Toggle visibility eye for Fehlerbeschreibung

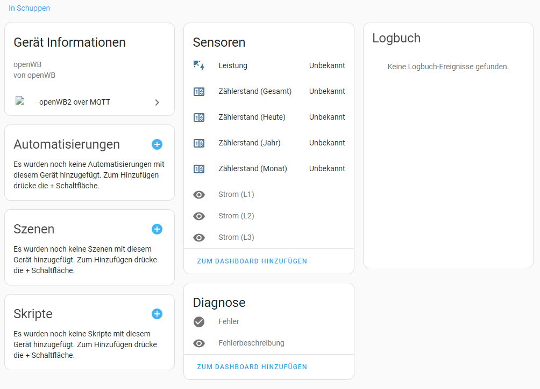coord(199,343)
